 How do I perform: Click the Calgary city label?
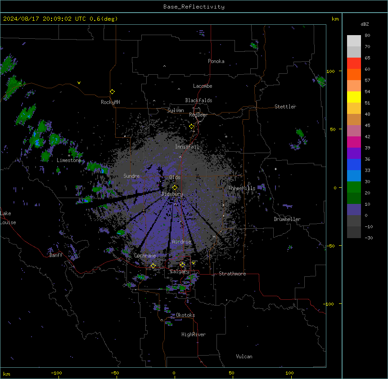coord(180,271)
